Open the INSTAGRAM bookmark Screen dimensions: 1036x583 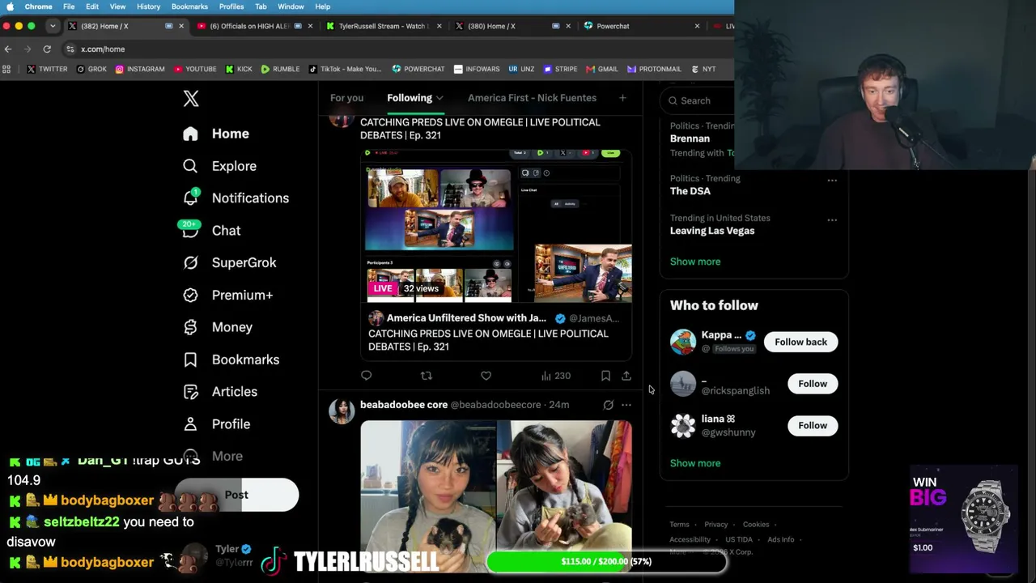pos(140,70)
